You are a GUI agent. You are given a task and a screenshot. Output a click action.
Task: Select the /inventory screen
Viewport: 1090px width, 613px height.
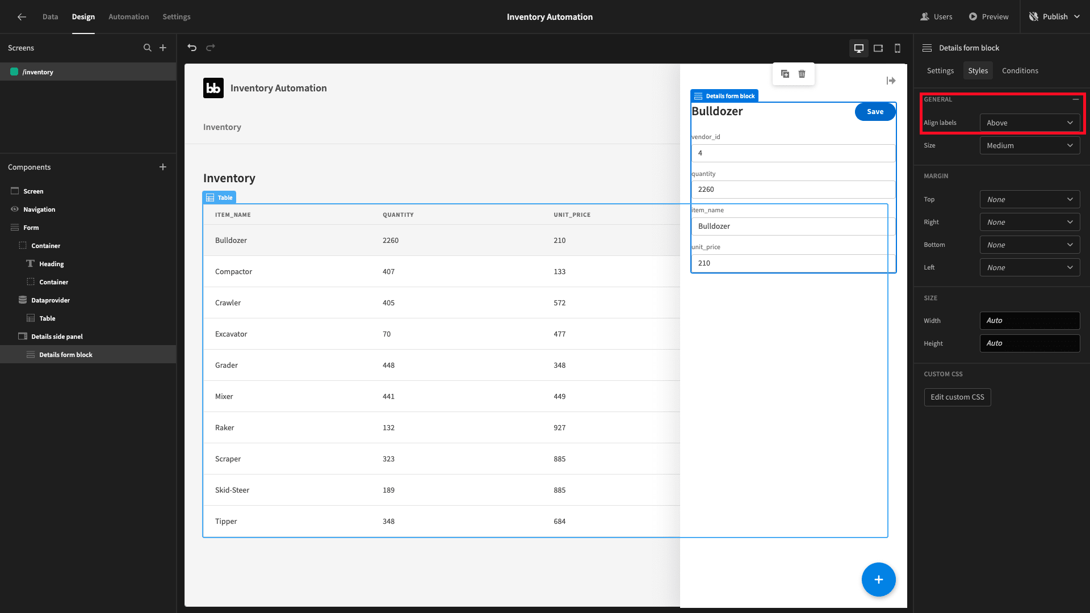tap(88, 72)
